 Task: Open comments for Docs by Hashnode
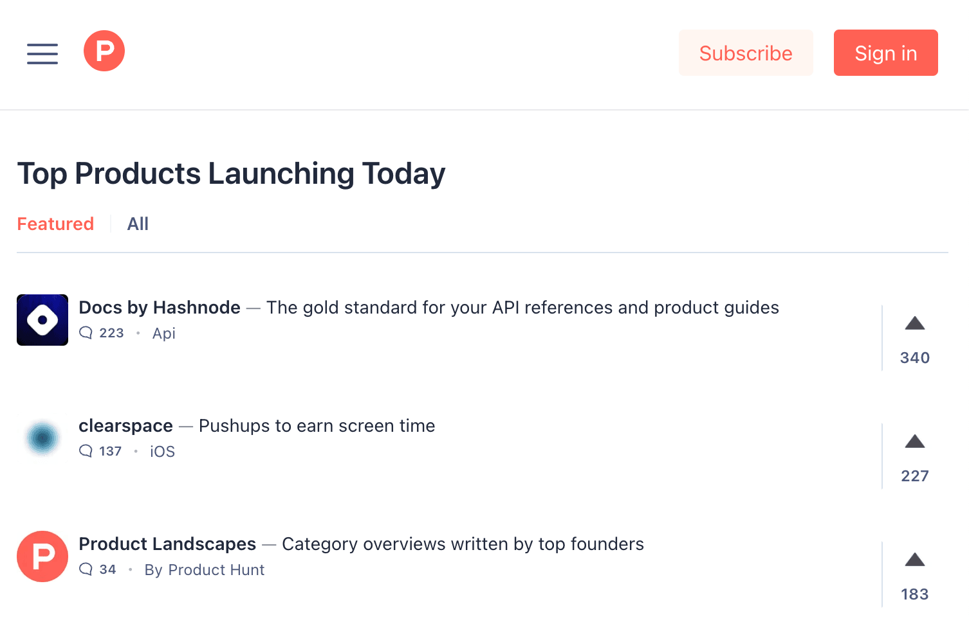102,333
